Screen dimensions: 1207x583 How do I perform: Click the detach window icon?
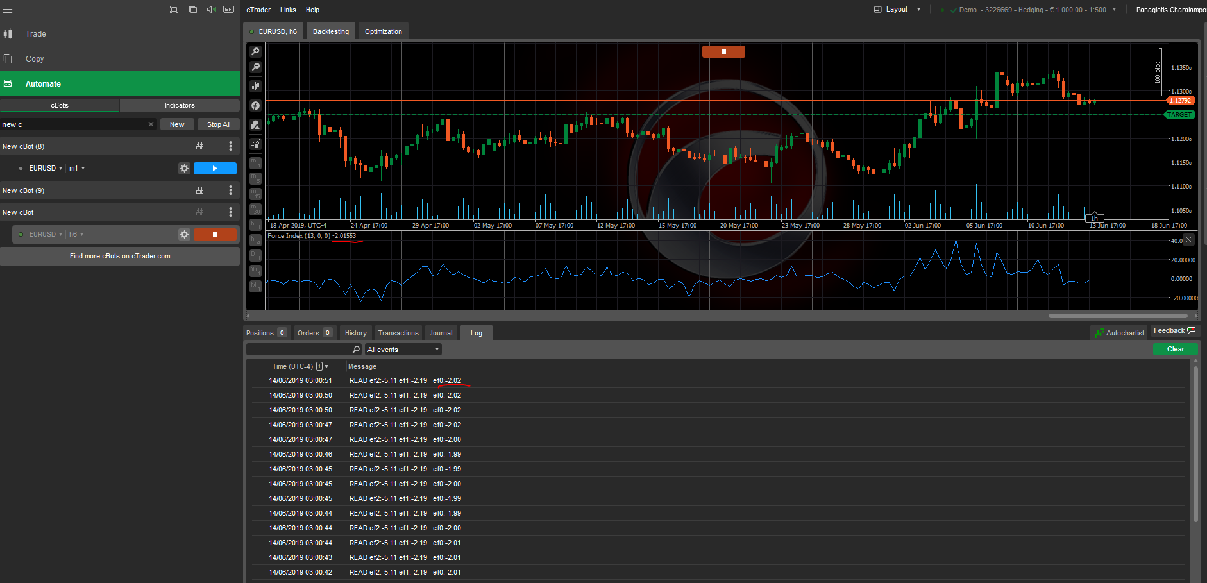(192, 10)
